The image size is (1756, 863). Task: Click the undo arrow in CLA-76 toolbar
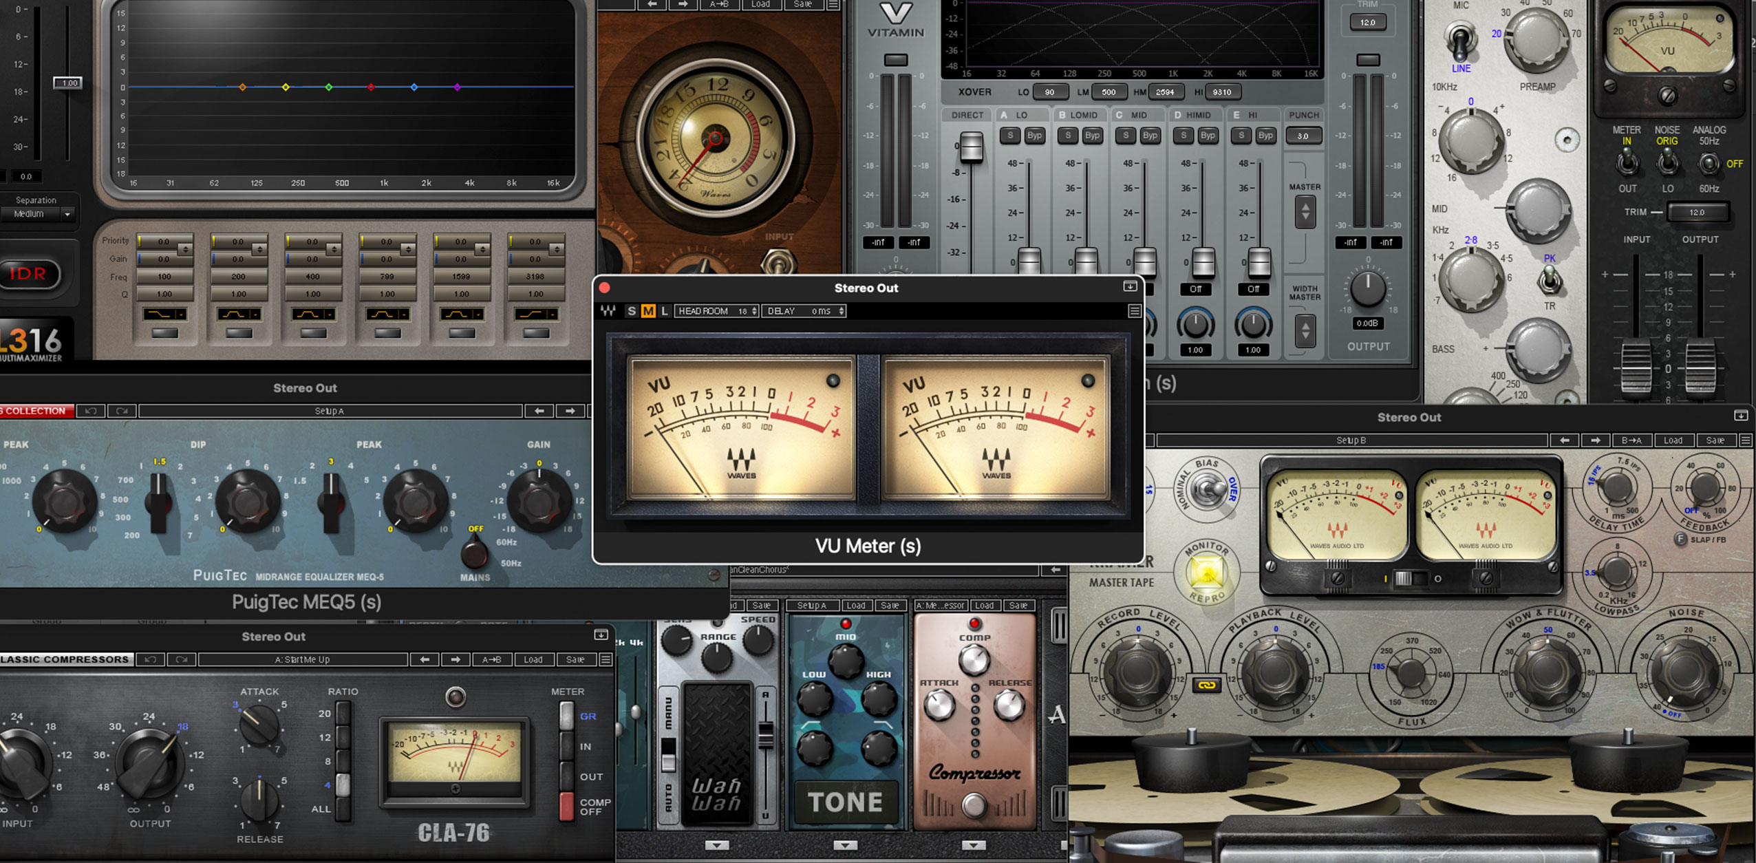click(150, 659)
